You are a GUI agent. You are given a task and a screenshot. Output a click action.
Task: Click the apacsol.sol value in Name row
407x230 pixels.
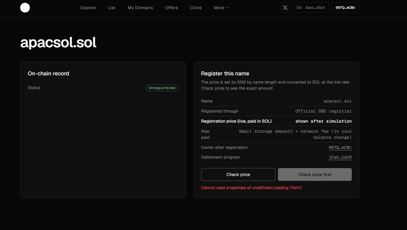point(337,101)
